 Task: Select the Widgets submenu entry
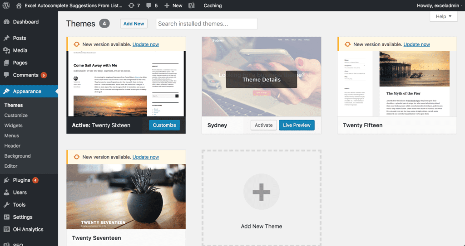13,125
